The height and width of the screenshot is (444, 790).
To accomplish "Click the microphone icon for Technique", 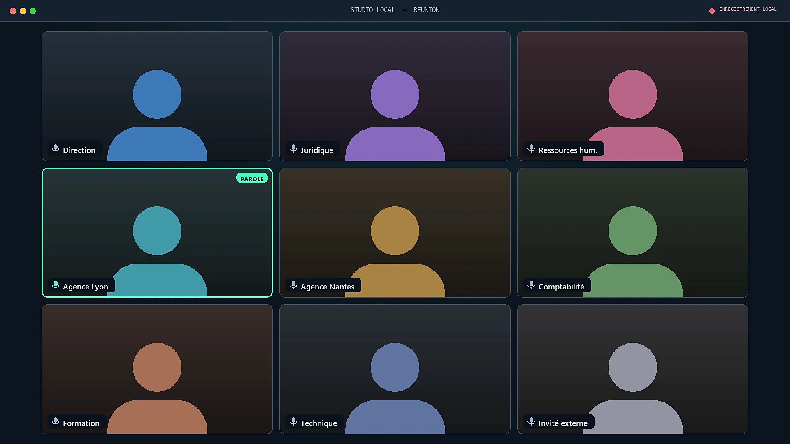I will (293, 422).
